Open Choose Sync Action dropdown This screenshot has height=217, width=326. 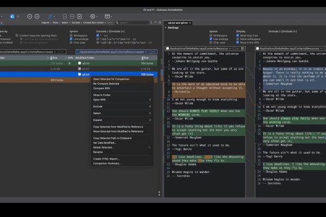(x=95, y=23)
